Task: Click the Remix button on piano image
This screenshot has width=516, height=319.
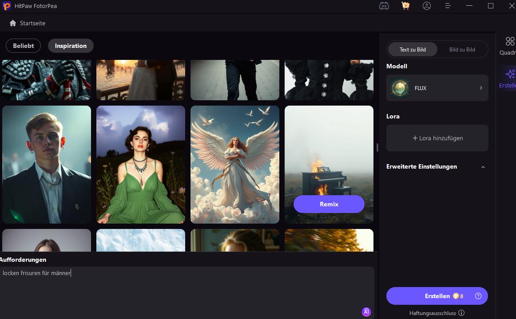Action: point(329,204)
